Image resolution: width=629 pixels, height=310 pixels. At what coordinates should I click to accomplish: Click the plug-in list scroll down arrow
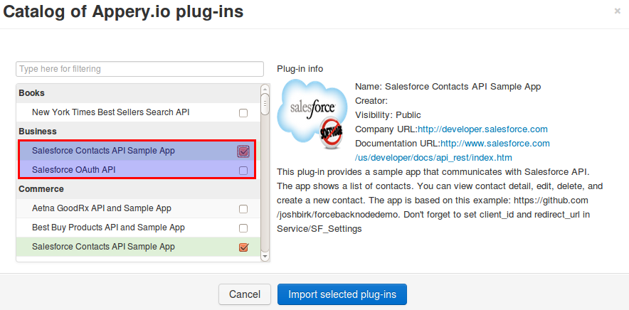[265, 256]
